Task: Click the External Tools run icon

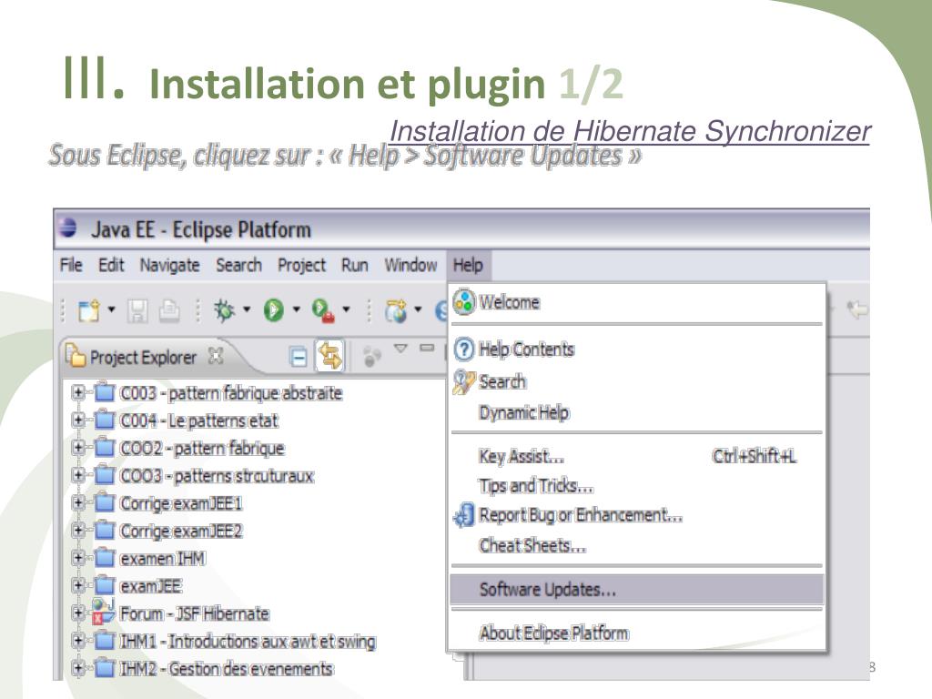Action: (x=323, y=310)
